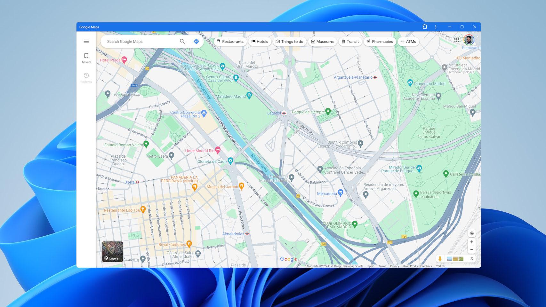Select the Barras deportivas Calistenia pin
This screenshot has width=546, height=307.
[416, 193]
